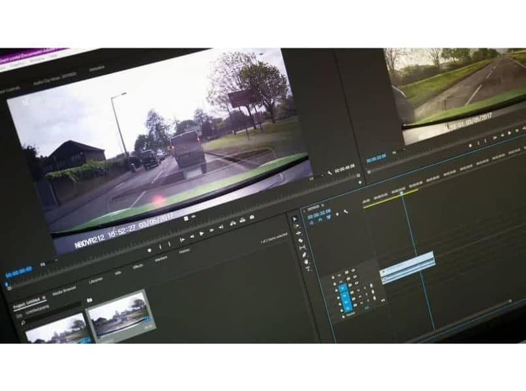Select the bottom tool in tools panel
This screenshot has width=526, height=391.
point(308,268)
